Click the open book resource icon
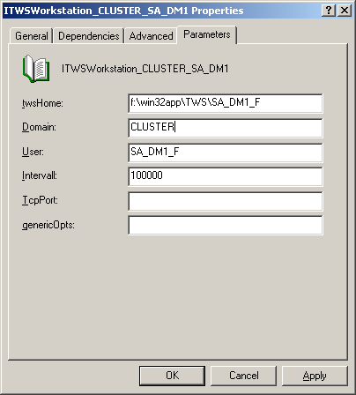The height and width of the screenshot is (395, 356). (36, 69)
